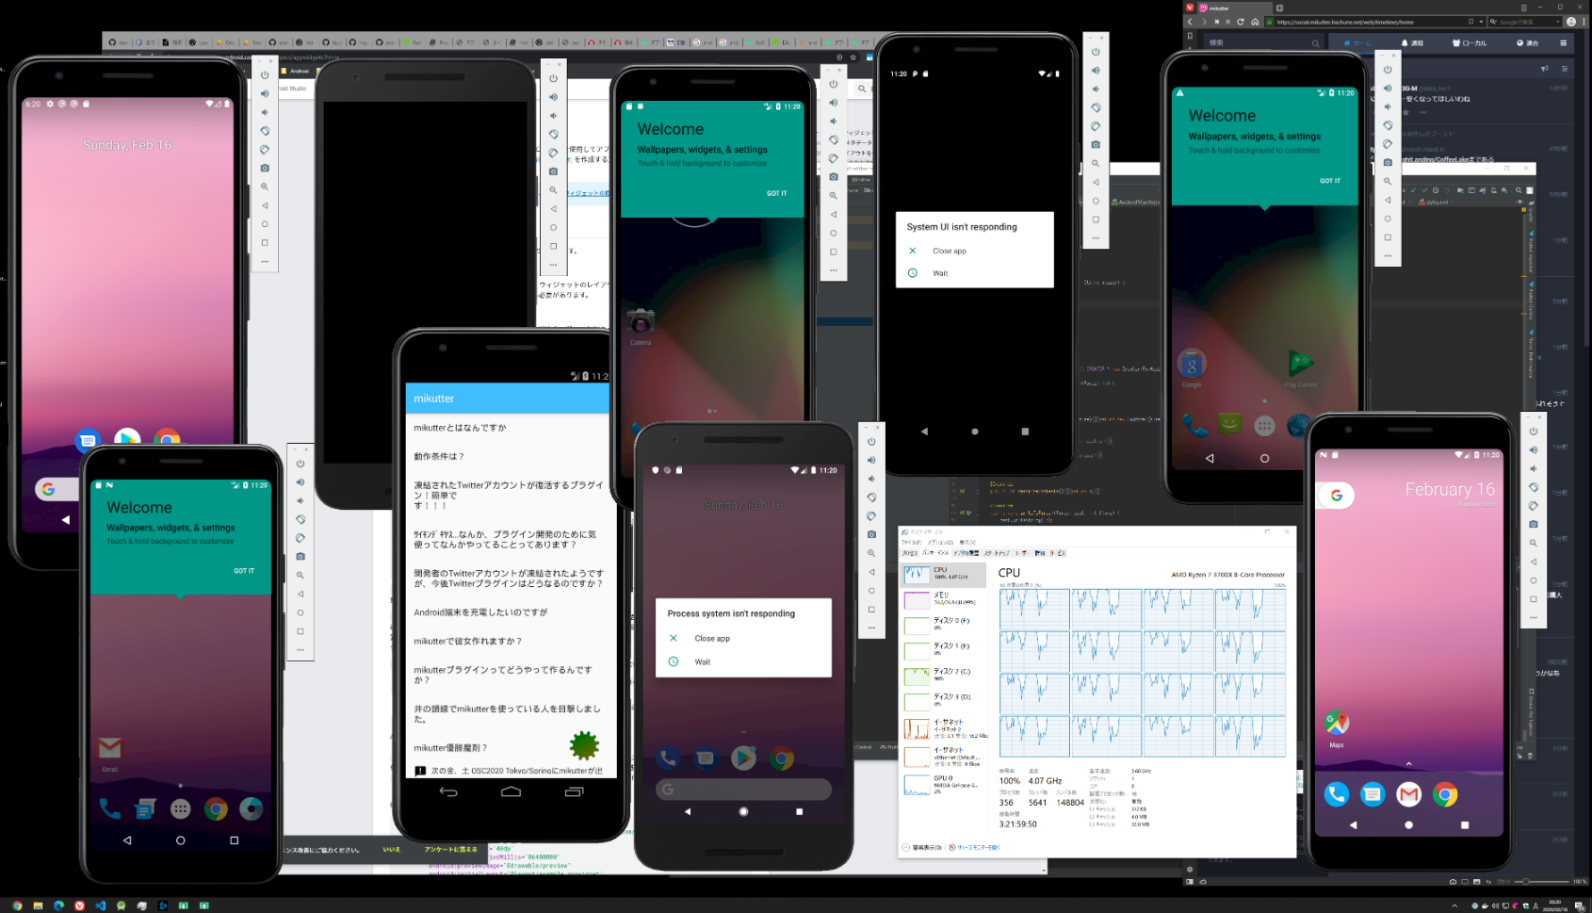Click Close app in System UI dialog
The image size is (1592, 913).
pyautogui.click(x=949, y=252)
